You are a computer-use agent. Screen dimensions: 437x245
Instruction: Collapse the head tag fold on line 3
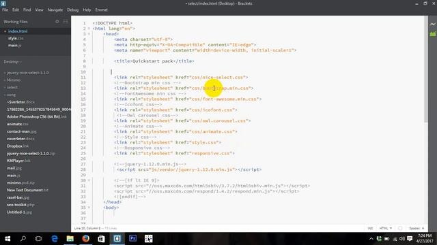[89, 34]
